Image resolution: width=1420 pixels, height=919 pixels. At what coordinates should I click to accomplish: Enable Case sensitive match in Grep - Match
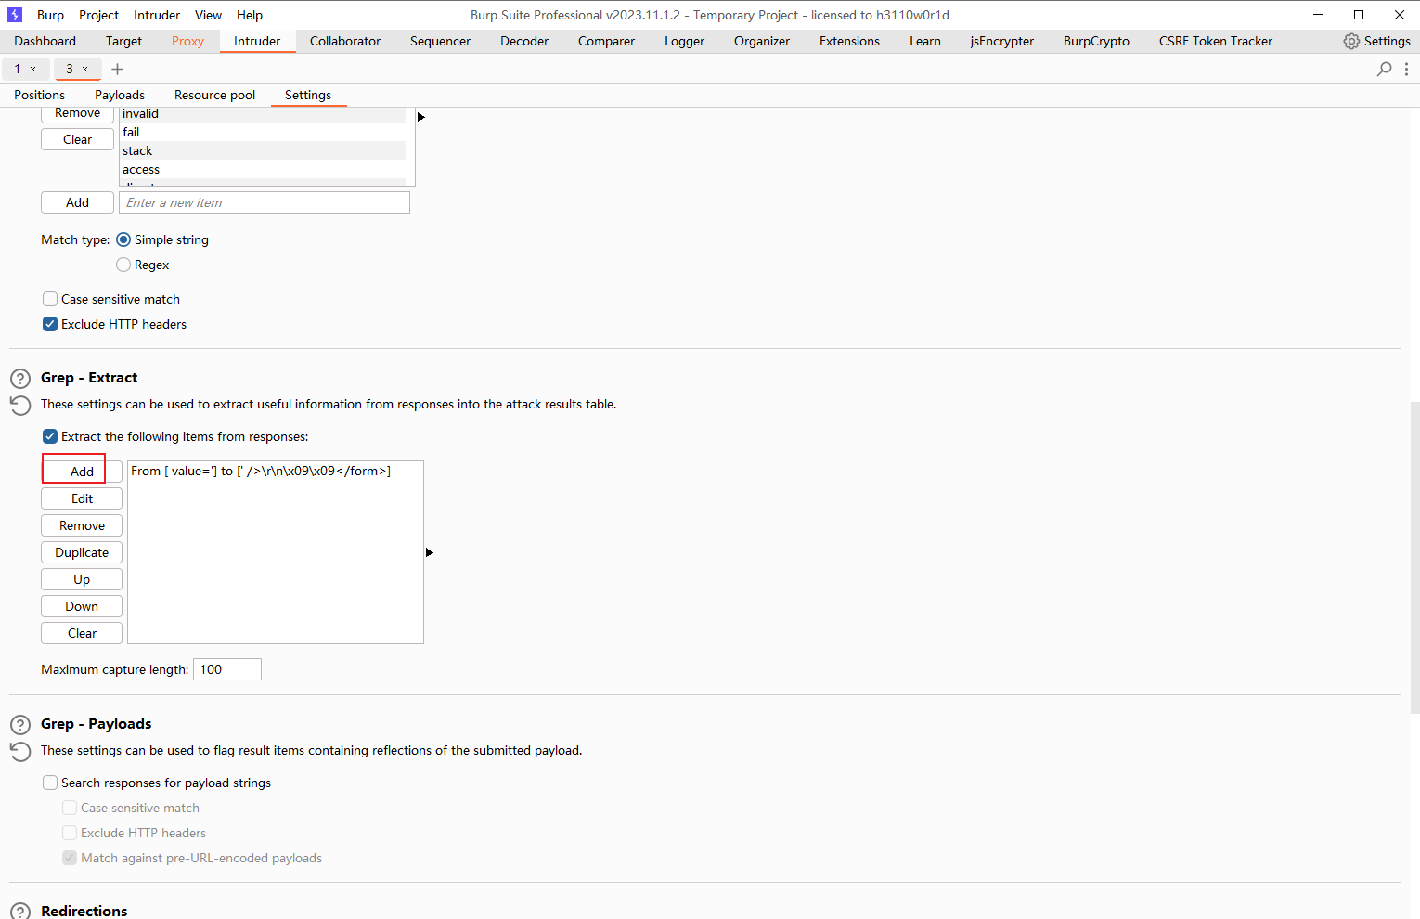coord(50,299)
